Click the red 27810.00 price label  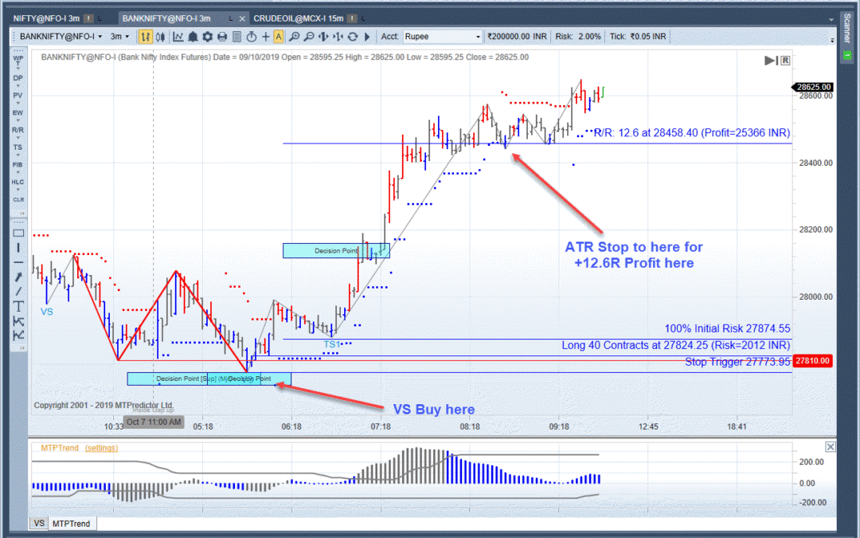click(x=813, y=361)
